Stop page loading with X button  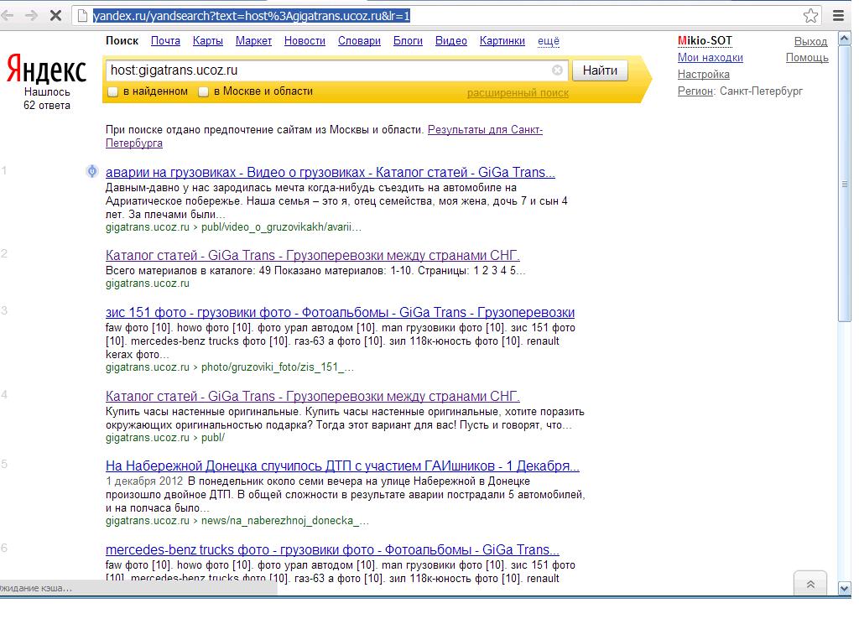pos(55,15)
